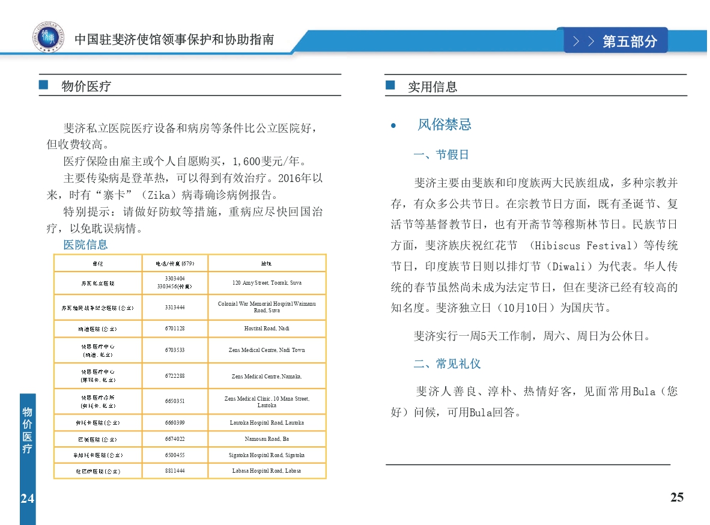Click page number 25 at bottom right
This screenshot has width=710, height=525.
676,497
